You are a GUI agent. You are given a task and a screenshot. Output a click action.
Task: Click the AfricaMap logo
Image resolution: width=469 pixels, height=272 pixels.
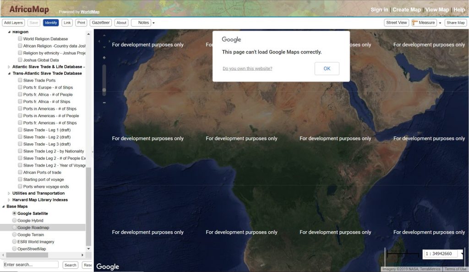click(29, 9)
